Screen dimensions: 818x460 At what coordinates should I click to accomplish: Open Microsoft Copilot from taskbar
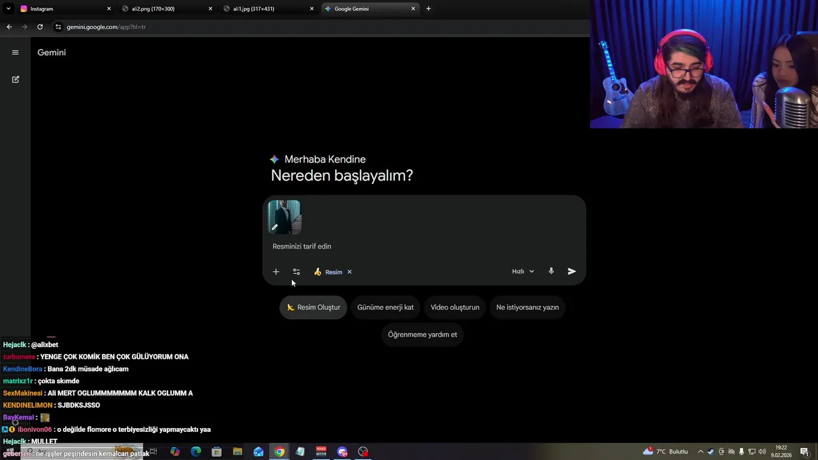pos(175,452)
